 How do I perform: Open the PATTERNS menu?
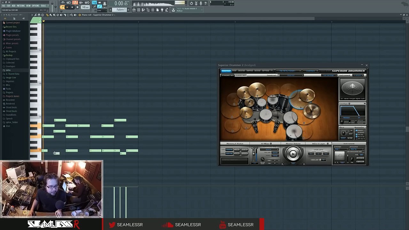21,6
